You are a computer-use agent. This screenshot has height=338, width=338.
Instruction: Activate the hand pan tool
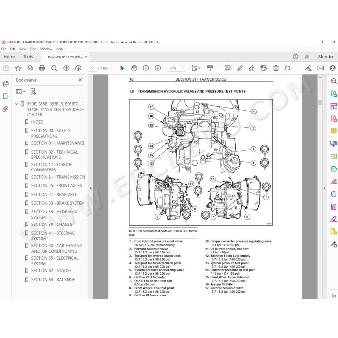(x=134, y=68)
